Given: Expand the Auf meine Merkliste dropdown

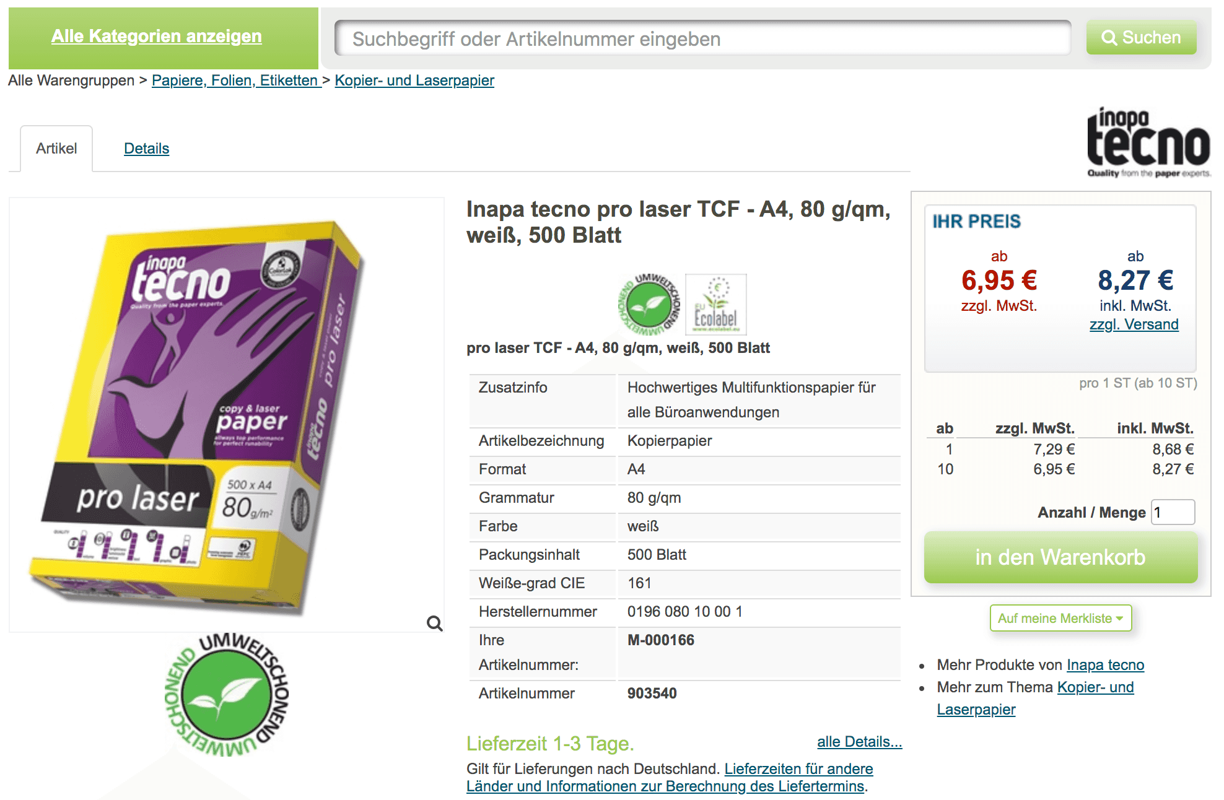Looking at the screenshot, I should (x=1060, y=618).
